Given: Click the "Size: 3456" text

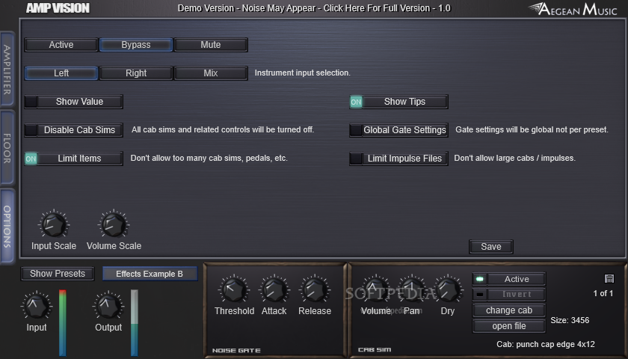Looking at the screenshot, I should tap(570, 320).
